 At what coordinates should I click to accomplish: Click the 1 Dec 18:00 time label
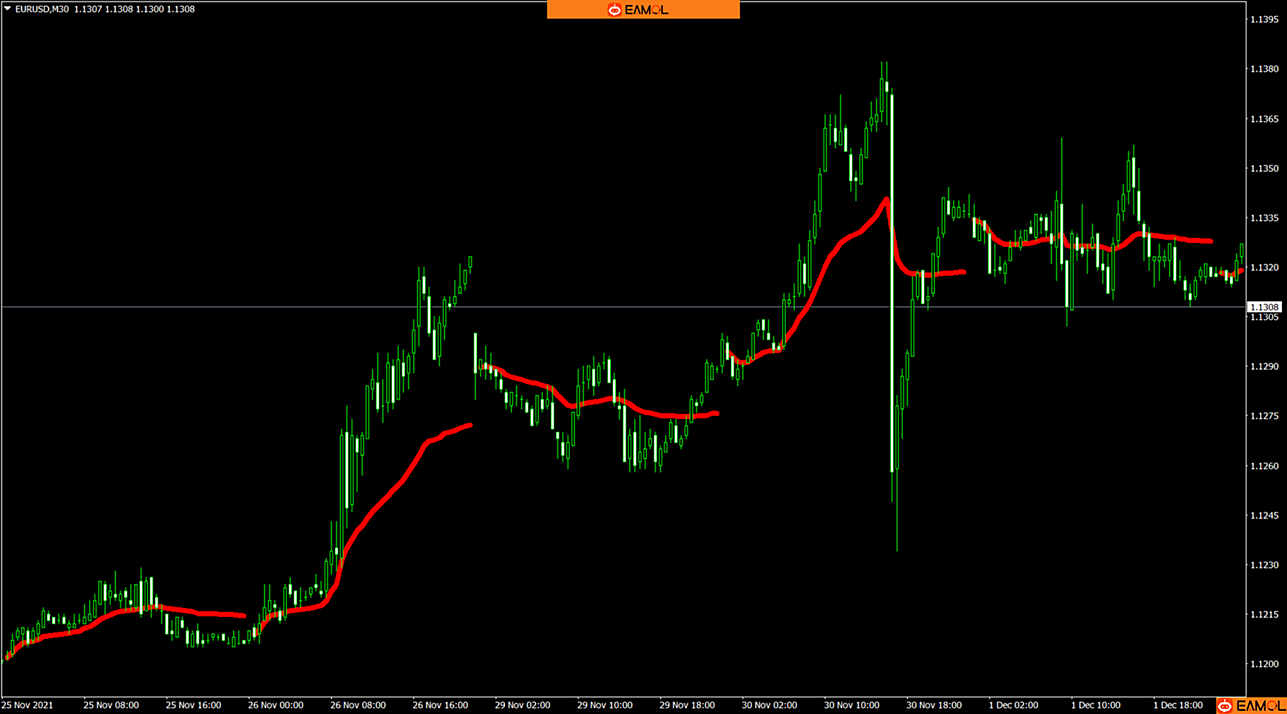[1178, 705]
